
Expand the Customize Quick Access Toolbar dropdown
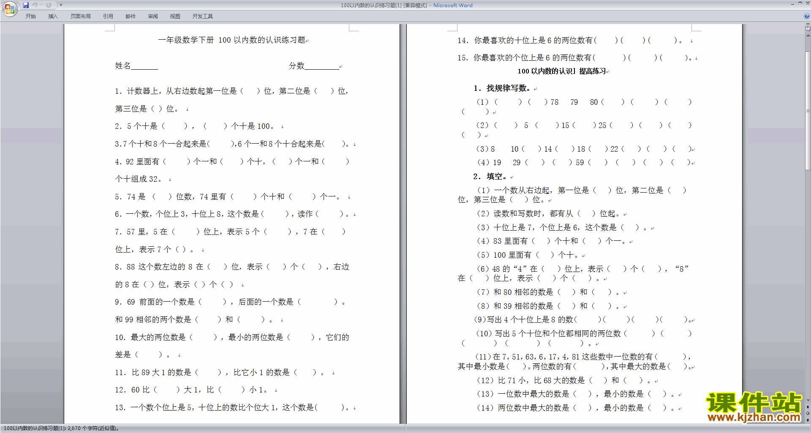tap(61, 5)
